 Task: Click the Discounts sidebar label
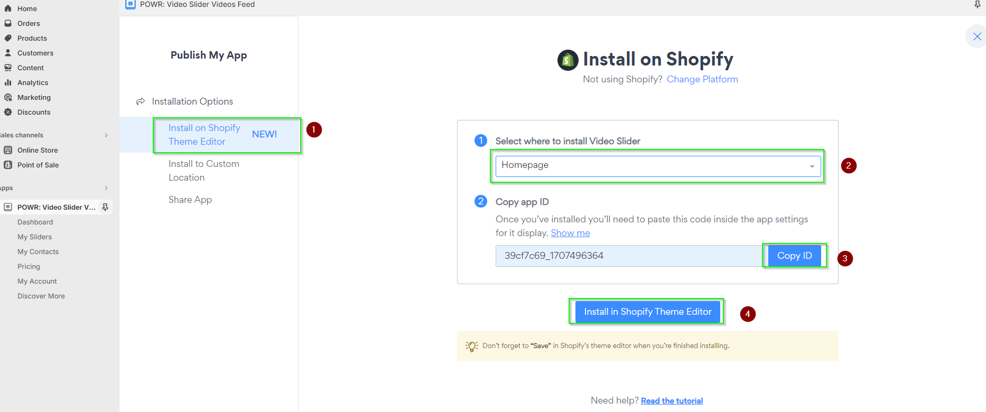[34, 112]
